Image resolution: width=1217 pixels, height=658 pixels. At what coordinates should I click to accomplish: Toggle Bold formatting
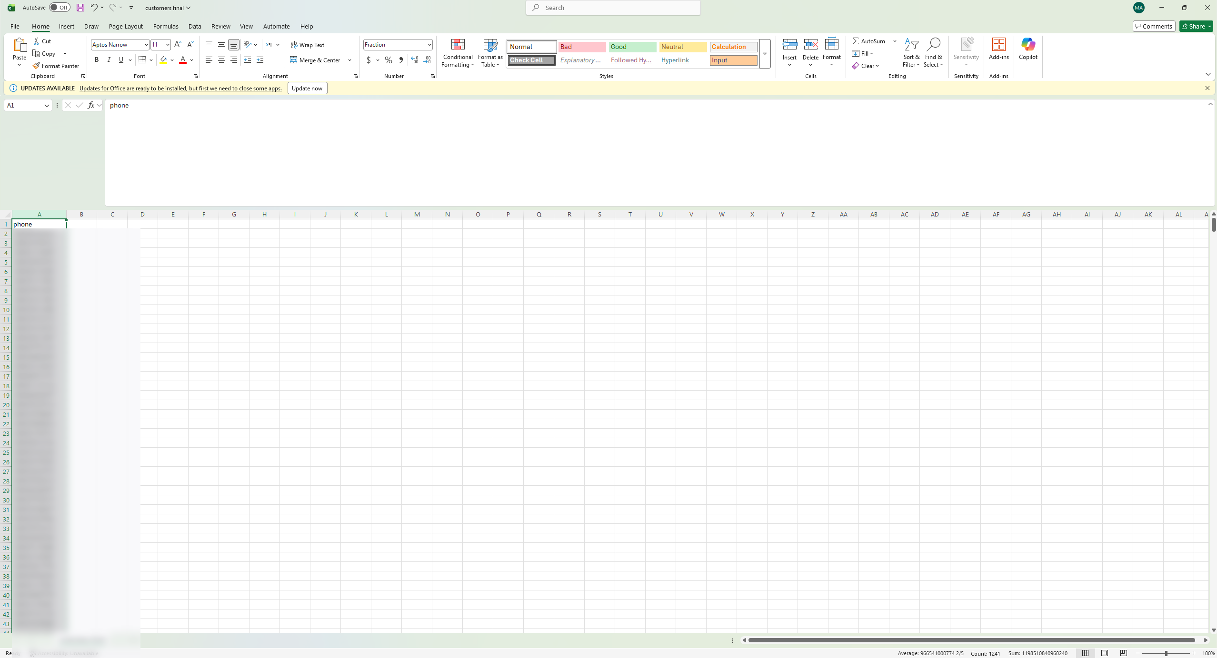tap(97, 60)
